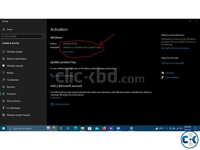The image size is (200, 150).
Task: Click the taskbar clock showing 10:48 PM
Action: (x=187, y=128)
